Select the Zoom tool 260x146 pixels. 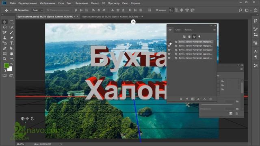(x=4, y=59)
